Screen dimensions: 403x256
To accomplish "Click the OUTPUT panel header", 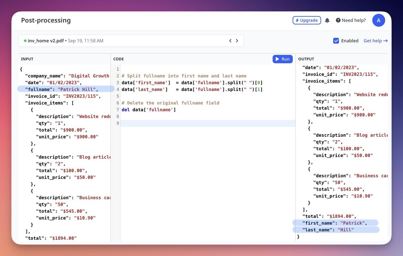I will (306, 59).
